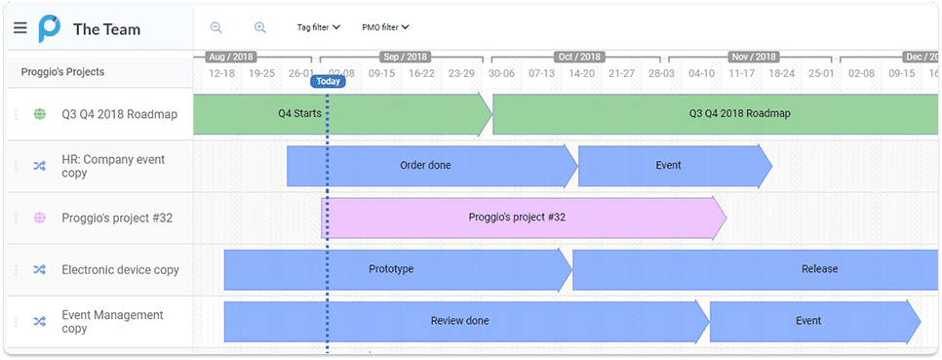Viewport: 942px width, 360px height.
Task: Click the Today timeline marker
Action: click(x=328, y=82)
